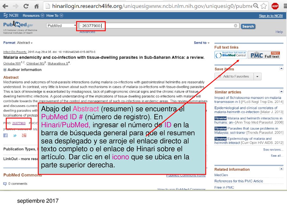Collapse the Save items section

click(281, 68)
